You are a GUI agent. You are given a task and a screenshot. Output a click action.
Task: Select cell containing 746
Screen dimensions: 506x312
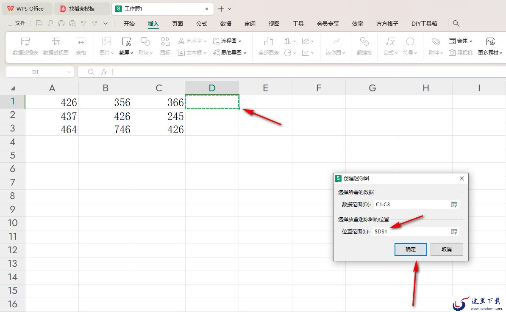pos(105,129)
